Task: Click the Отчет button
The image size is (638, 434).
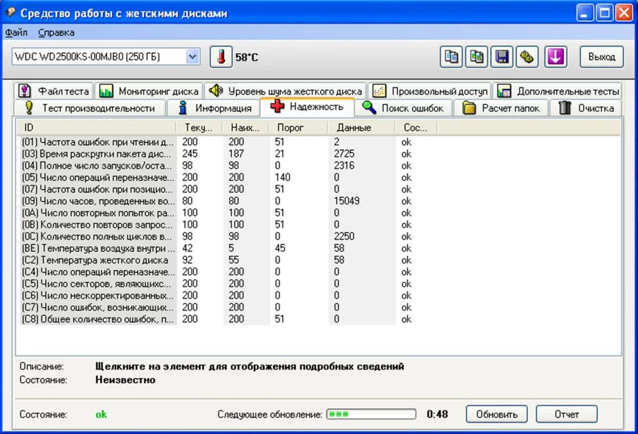Action: click(566, 414)
